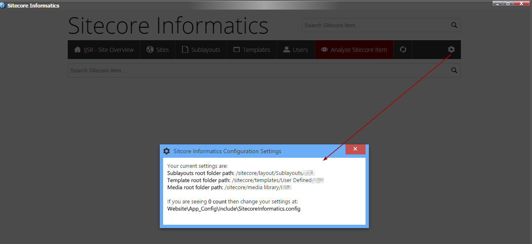
Task: Click the refresh icon in navigation bar
Action: [403, 49]
